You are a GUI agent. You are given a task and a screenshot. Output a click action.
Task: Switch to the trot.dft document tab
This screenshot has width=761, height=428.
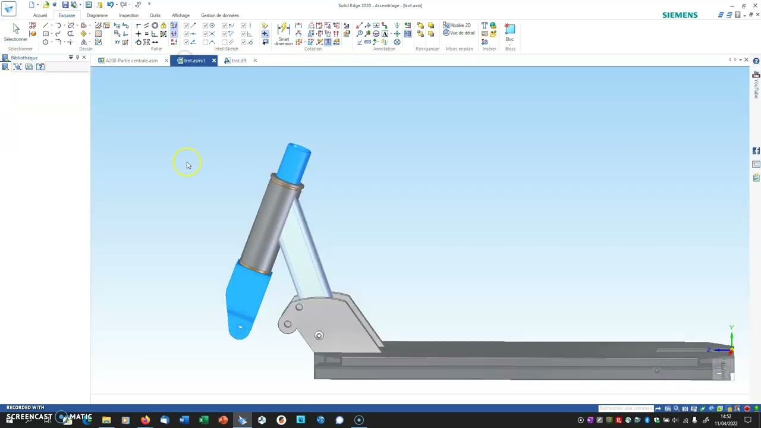coord(238,61)
